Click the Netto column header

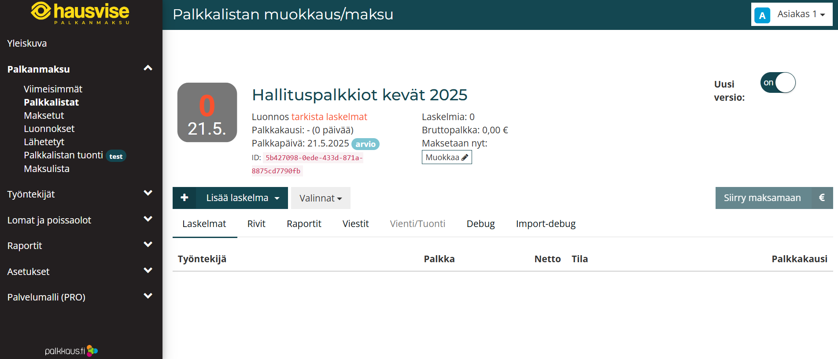pos(547,259)
